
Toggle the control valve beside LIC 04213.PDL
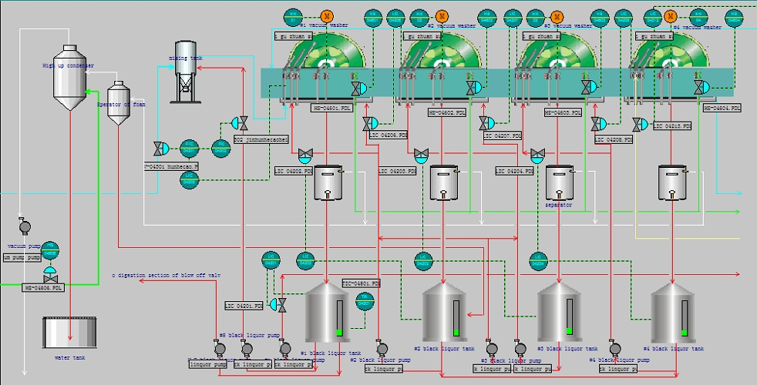(x=640, y=124)
